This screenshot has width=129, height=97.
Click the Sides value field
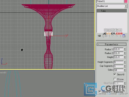coord(118,70)
